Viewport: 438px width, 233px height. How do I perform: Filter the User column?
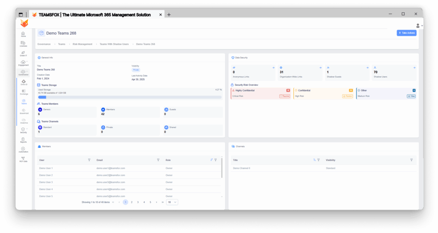pyautogui.click(x=89, y=160)
